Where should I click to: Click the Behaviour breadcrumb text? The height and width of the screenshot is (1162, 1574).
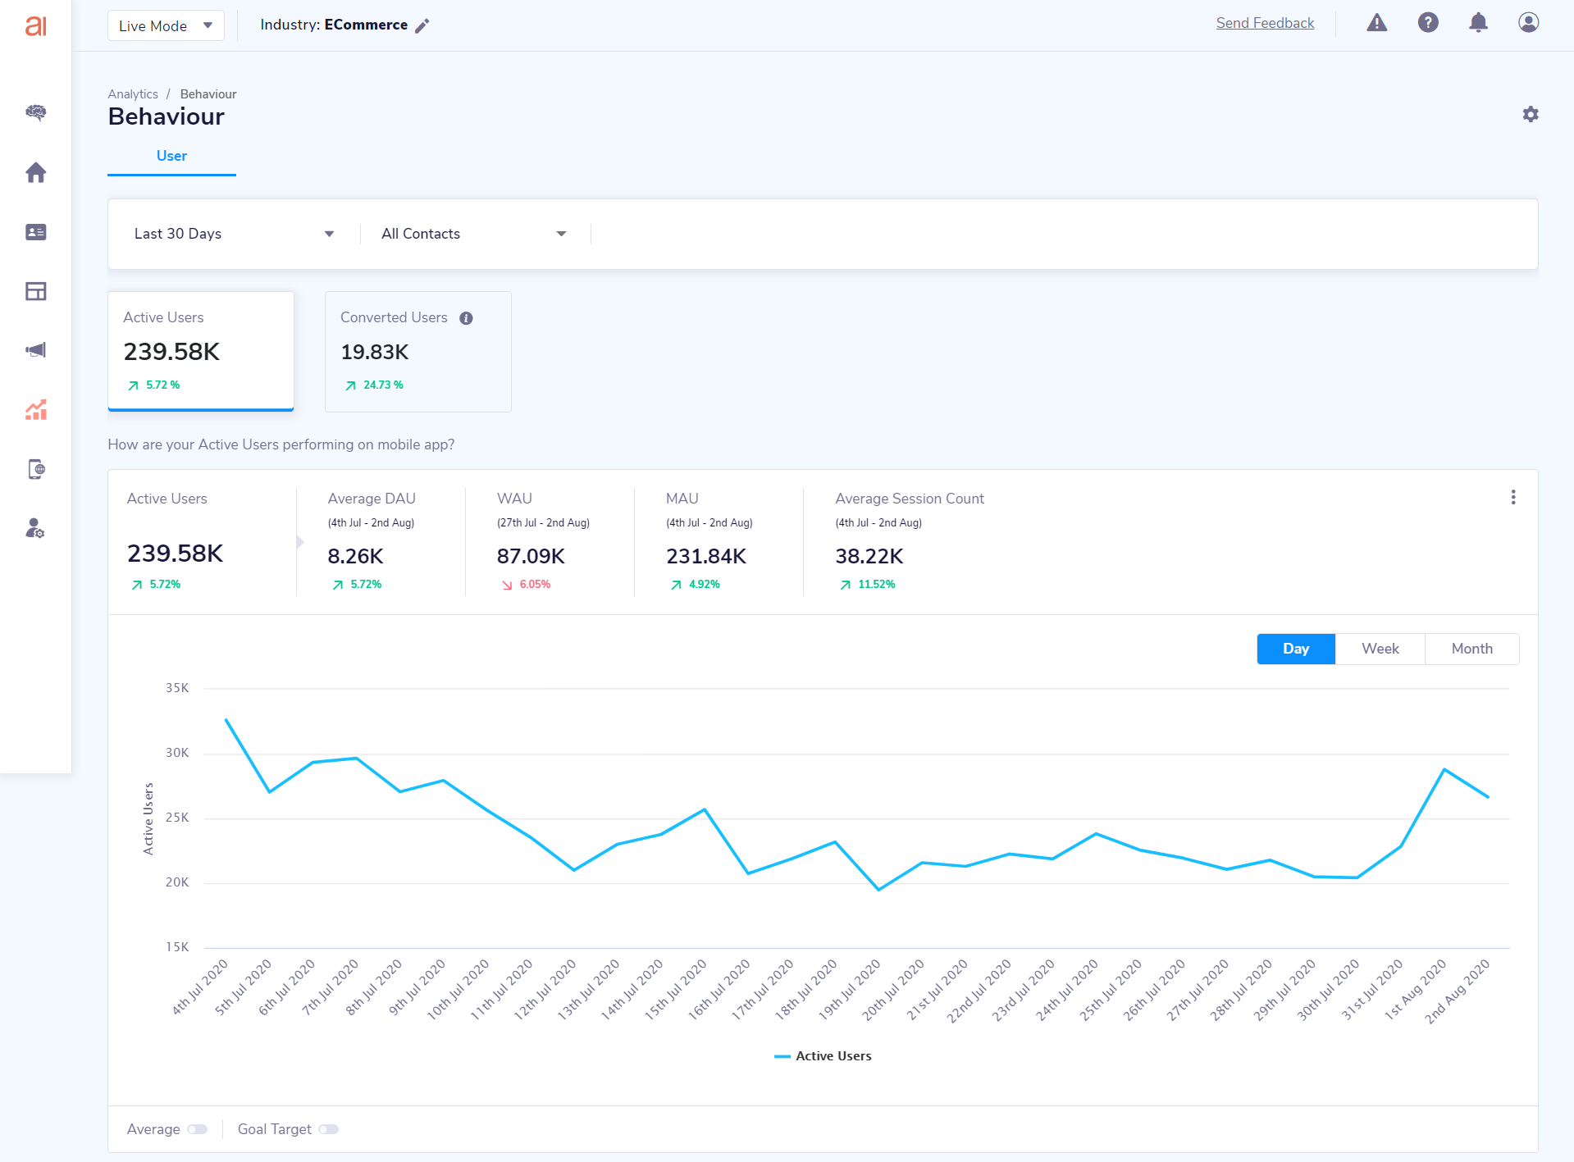click(x=208, y=94)
